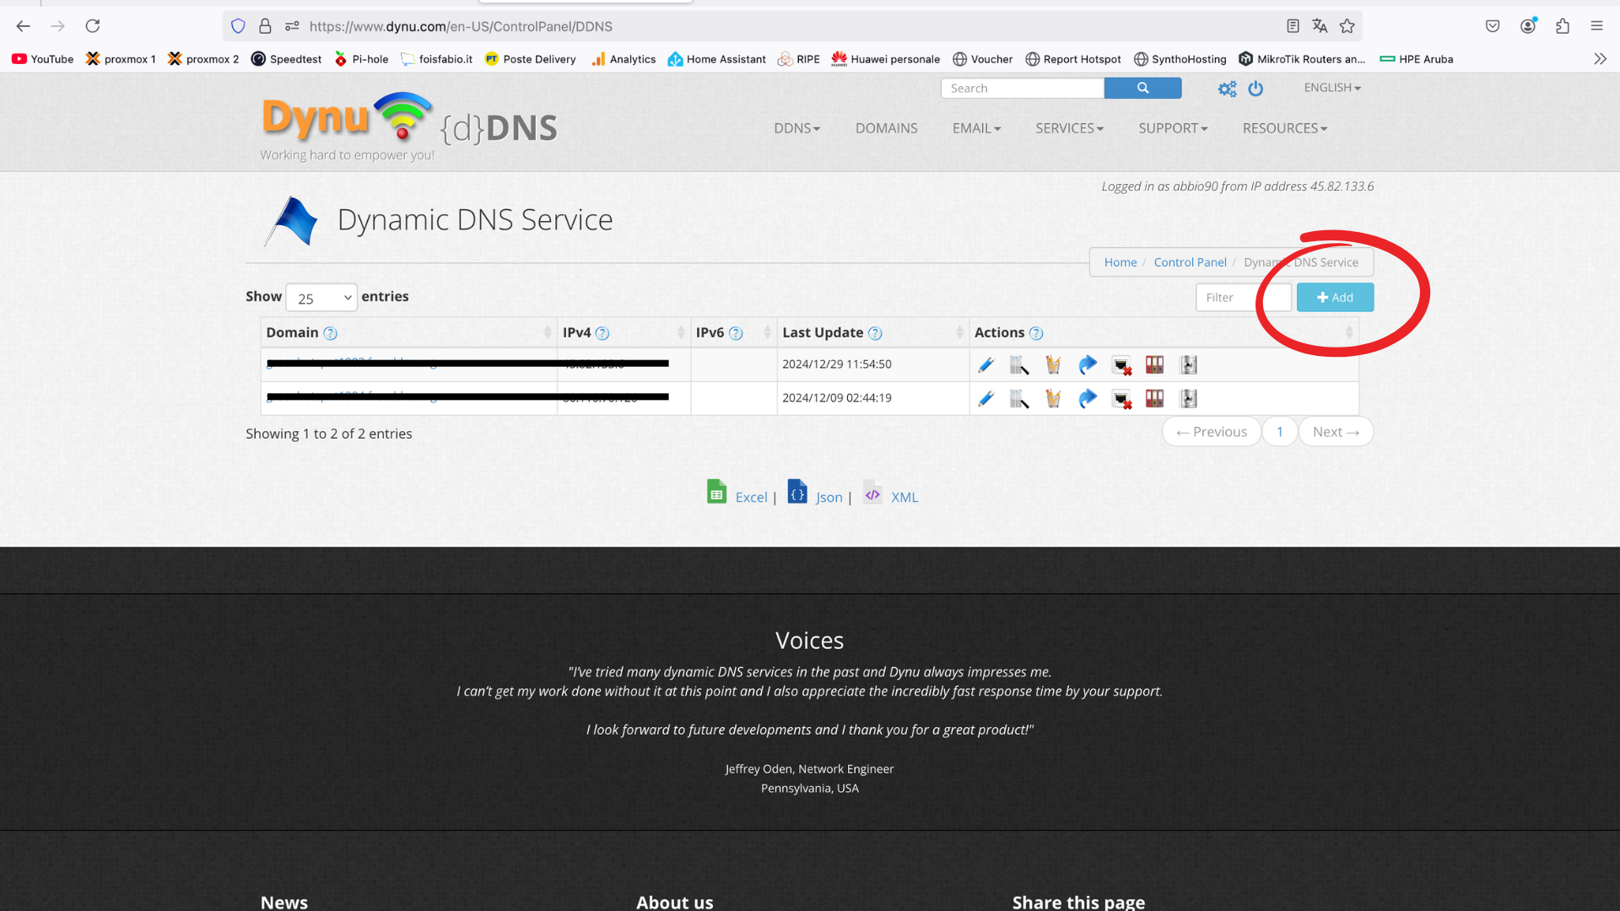This screenshot has height=911, width=1620.
Task: Click binders icon in 2024/12/29 row
Action: coord(1155,364)
